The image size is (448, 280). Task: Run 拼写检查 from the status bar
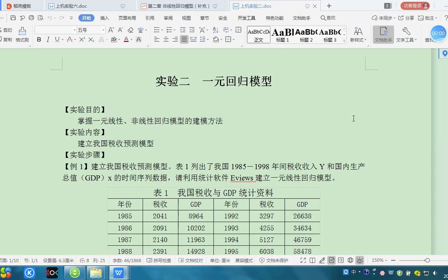[x=159, y=260]
